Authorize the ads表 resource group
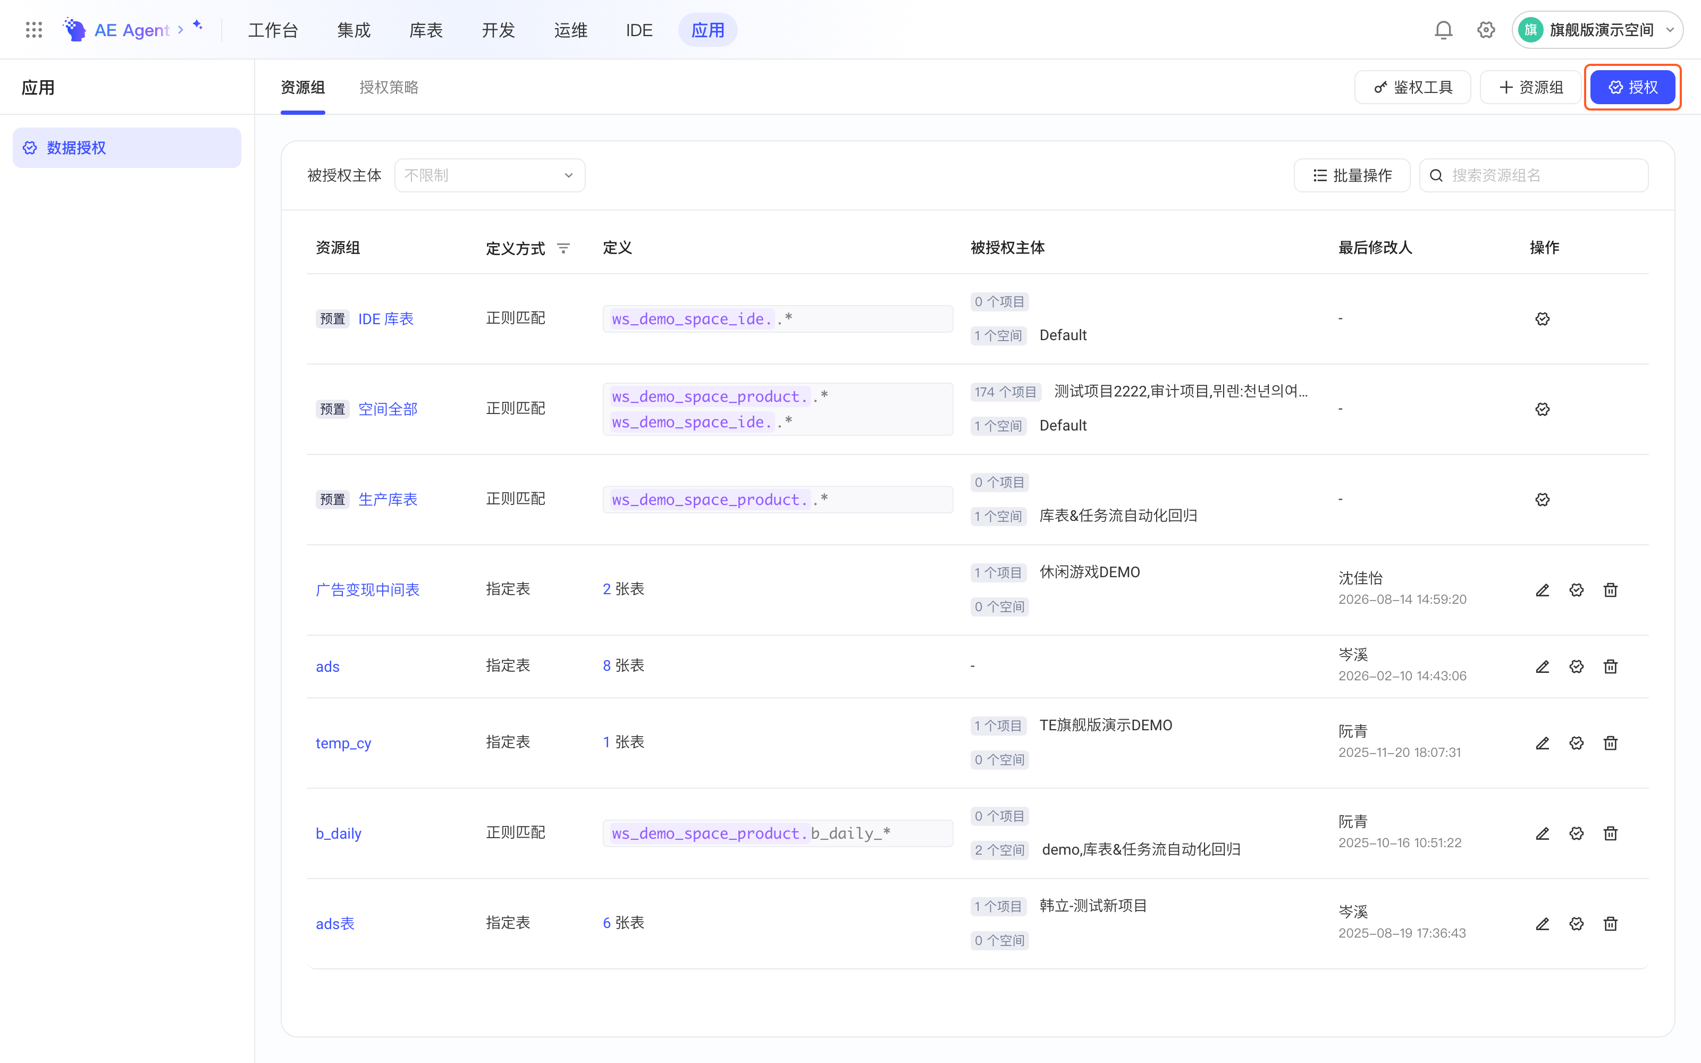1701x1063 pixels. [x=1577, y=924]
